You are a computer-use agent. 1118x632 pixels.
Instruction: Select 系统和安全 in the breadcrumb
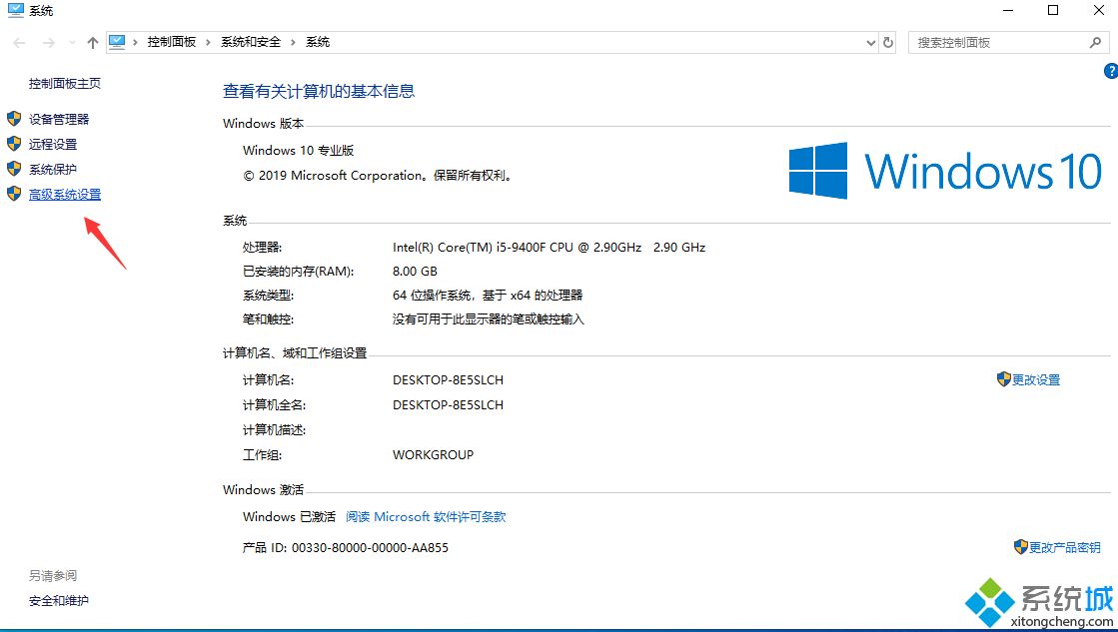pos(250,42)
